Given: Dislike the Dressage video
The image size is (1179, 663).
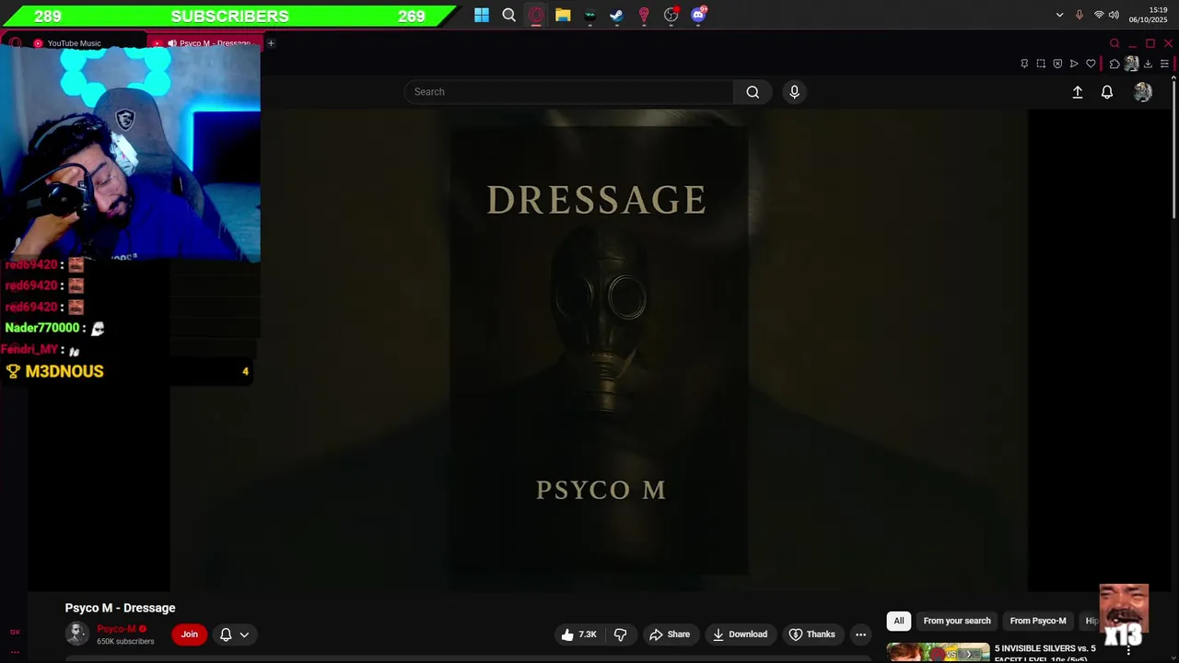Looking at the screenshot, I should click(620, 634).
